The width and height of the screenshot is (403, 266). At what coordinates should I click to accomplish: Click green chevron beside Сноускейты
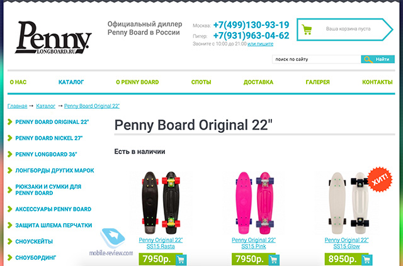(x=10, y=241)
